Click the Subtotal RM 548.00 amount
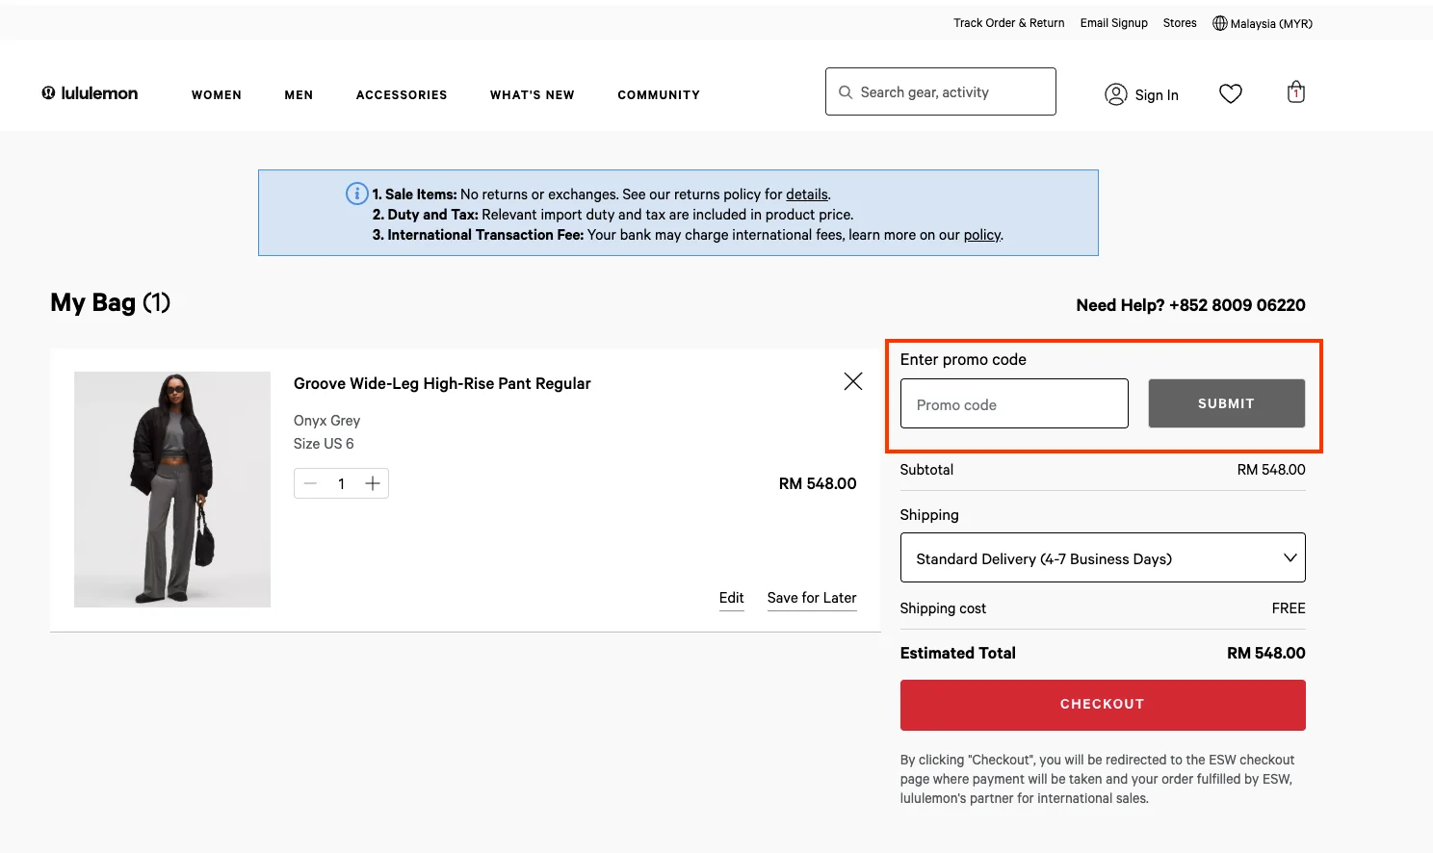 point(1271,470)
